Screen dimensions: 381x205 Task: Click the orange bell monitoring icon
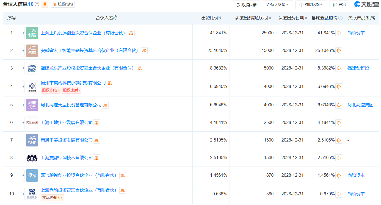pos(45,4)
